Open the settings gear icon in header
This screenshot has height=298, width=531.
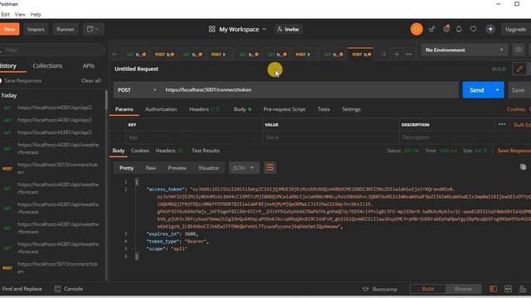tap(446, 29)
